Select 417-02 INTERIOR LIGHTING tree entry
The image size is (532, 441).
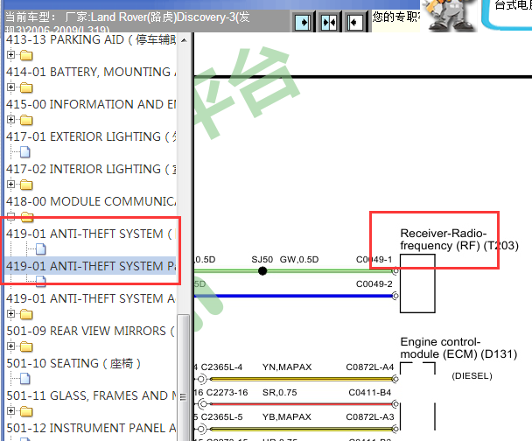91,169
